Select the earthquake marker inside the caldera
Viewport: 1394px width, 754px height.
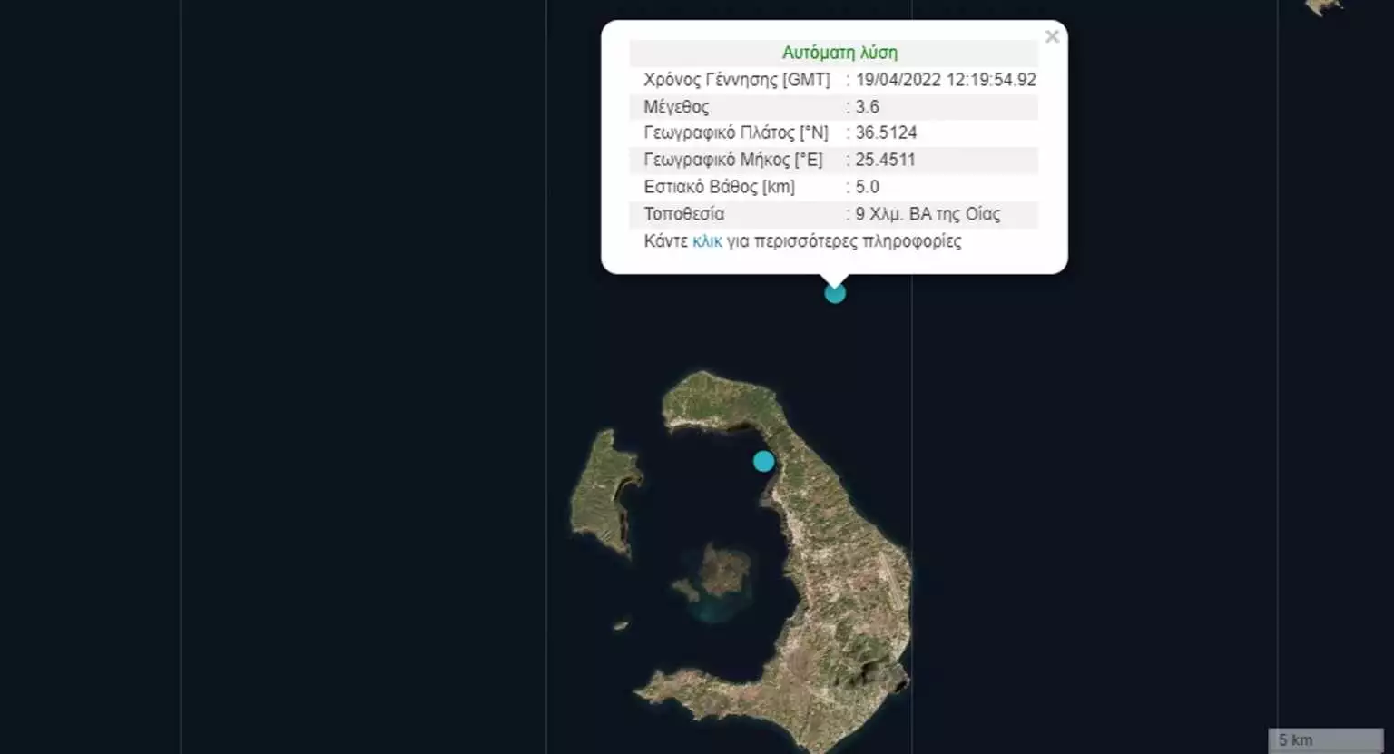pos(764,461)
